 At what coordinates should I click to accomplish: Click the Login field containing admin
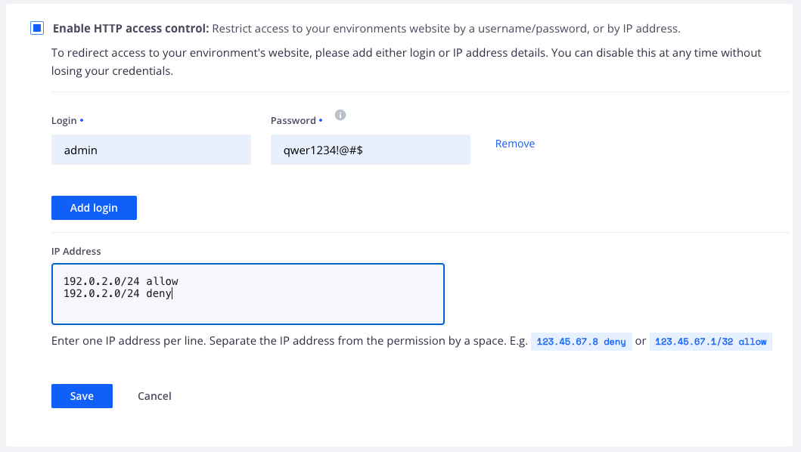click(151, 149)
